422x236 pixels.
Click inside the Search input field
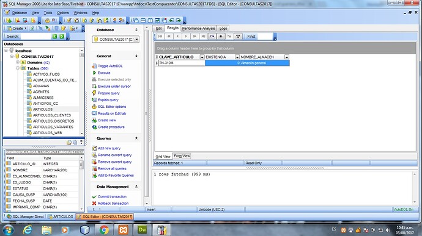click(36, 36)
